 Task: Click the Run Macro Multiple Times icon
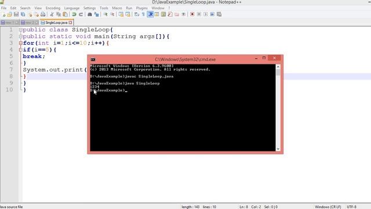point(212,15)
